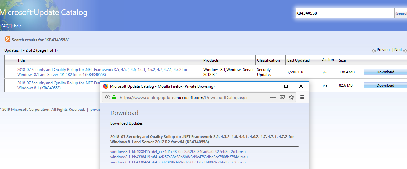Screen dimensions: 407x169
Task: Open windows8.1-kb4338424-x64 msu download link
Action: click(x=178, y=162)
